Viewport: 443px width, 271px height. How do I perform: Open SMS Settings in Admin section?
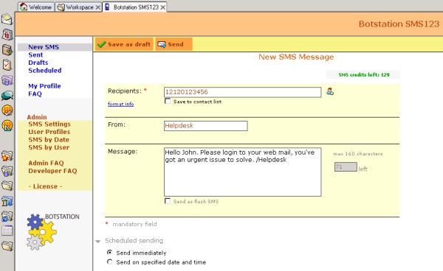[x=49, y=124]
